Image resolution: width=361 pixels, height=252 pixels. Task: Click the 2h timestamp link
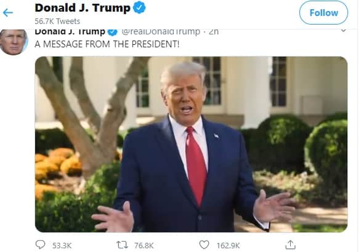click(213, 32)
